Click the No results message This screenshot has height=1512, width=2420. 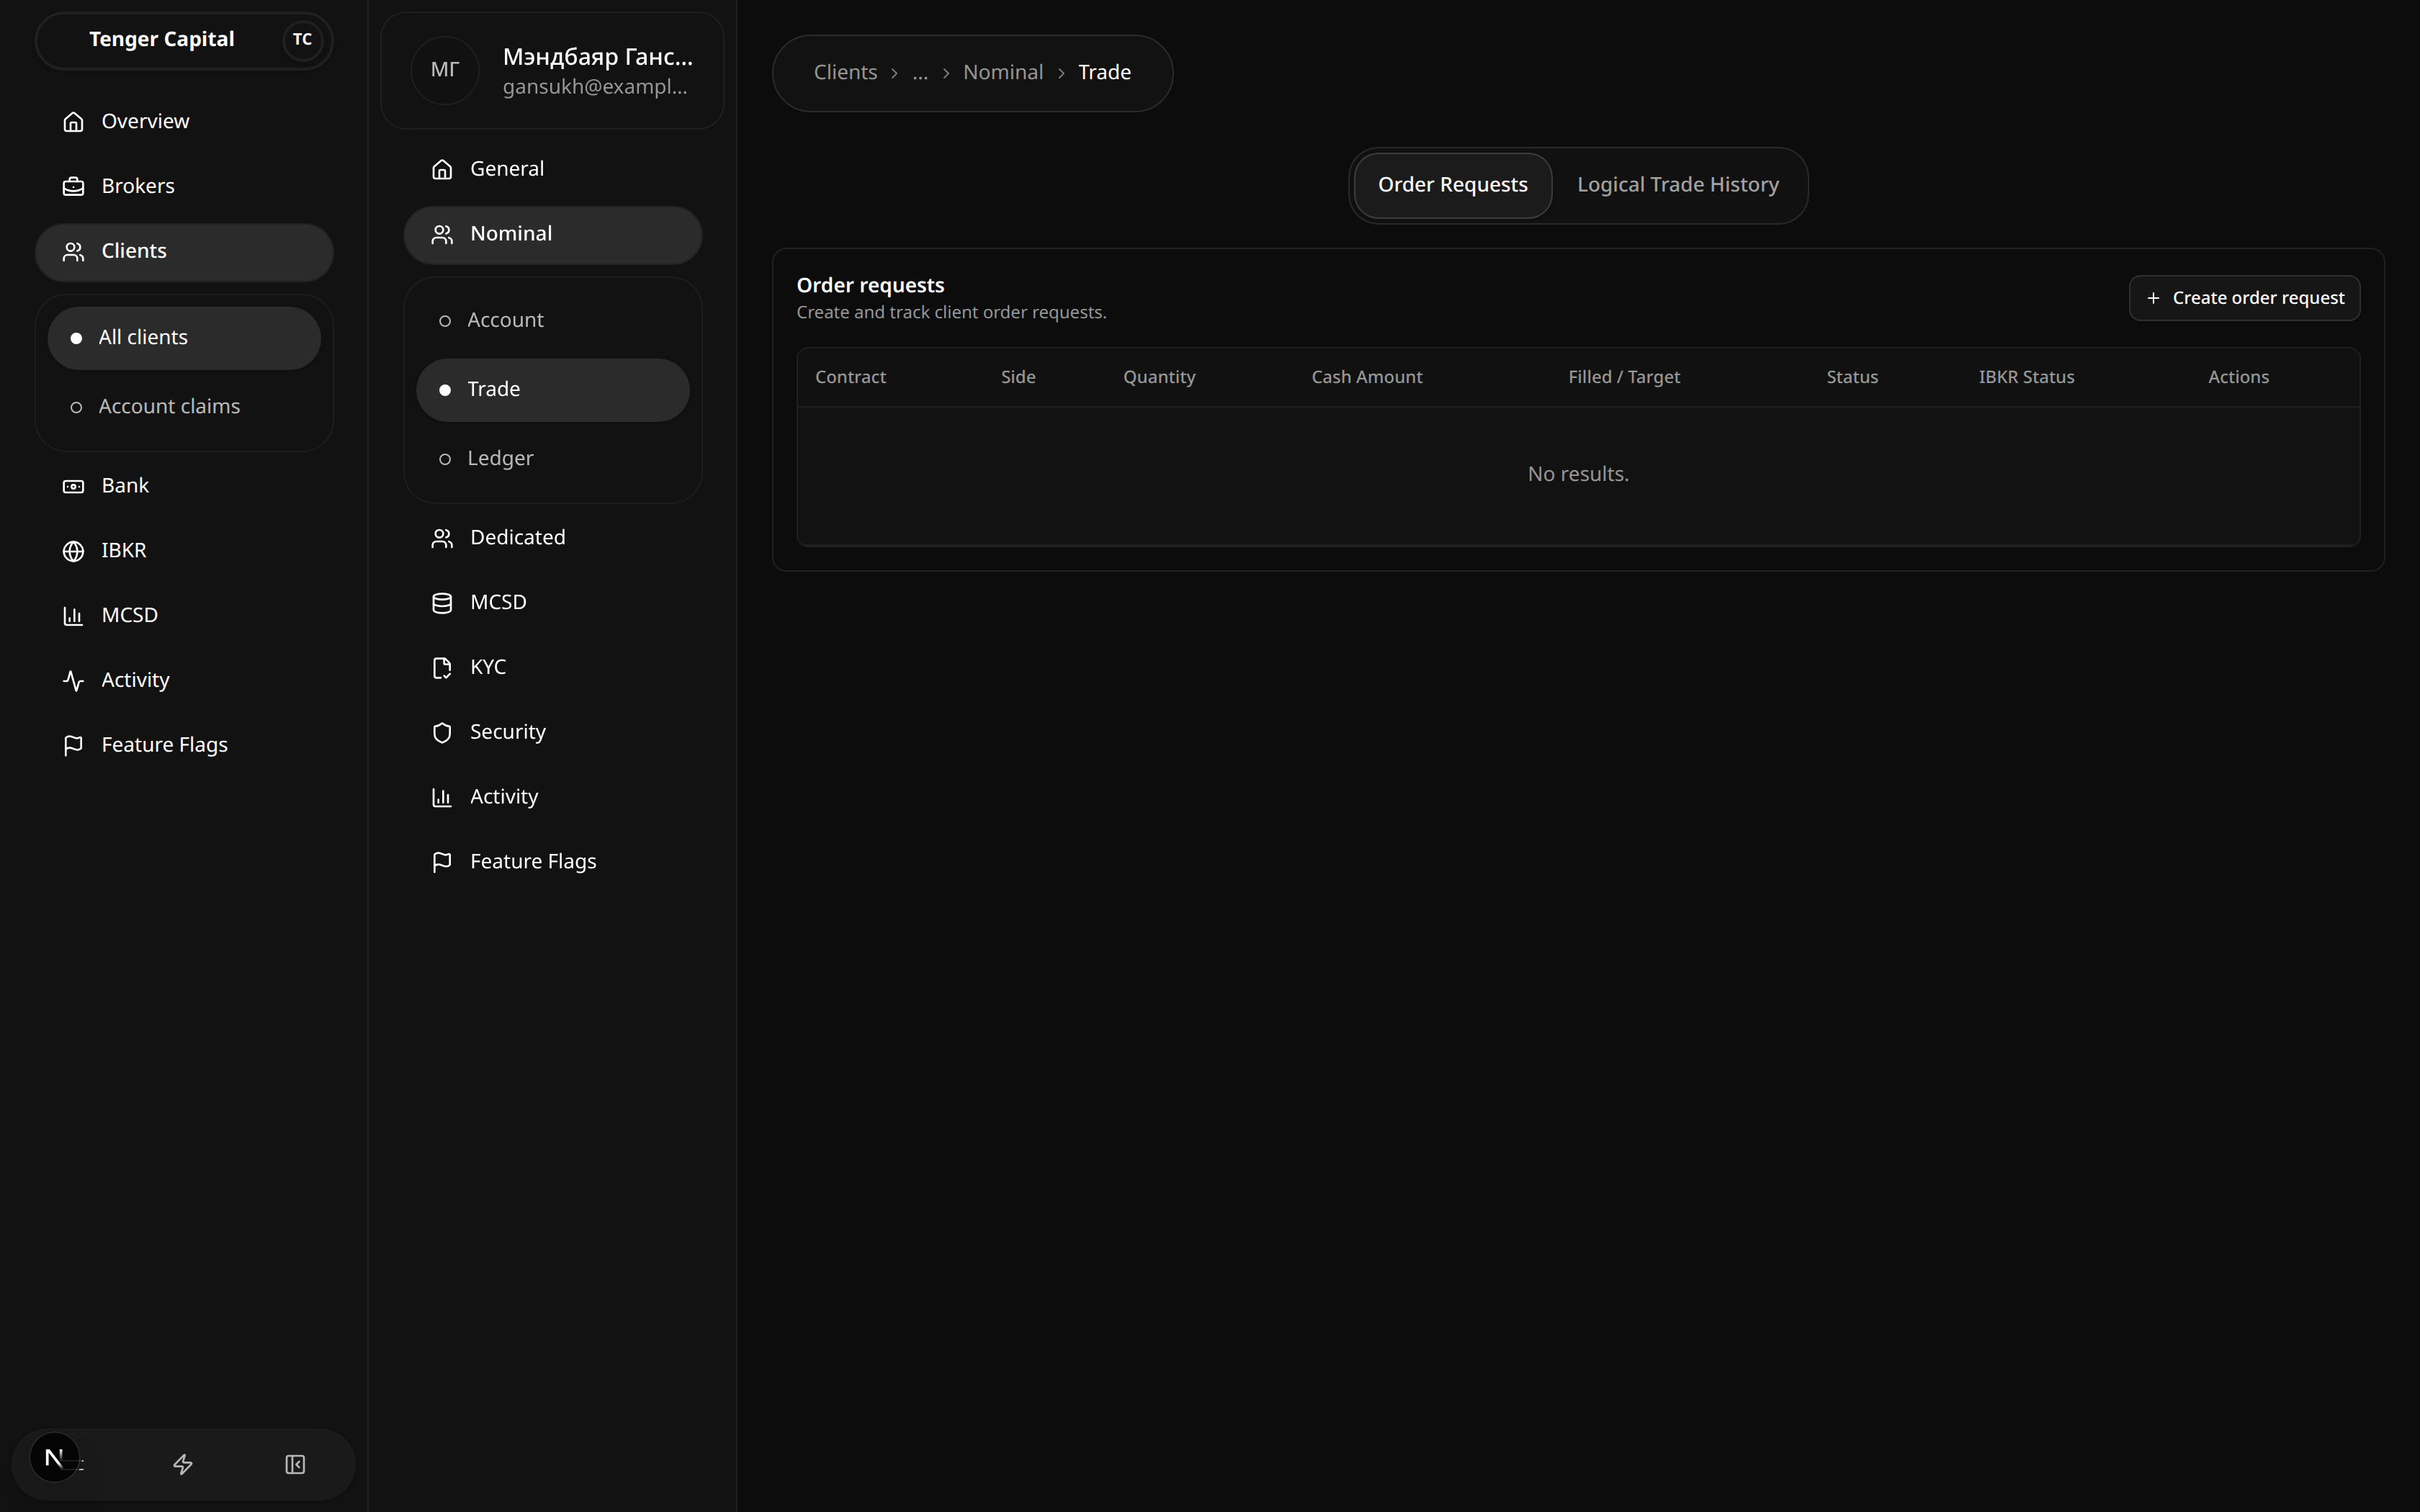click(1578, 474)
